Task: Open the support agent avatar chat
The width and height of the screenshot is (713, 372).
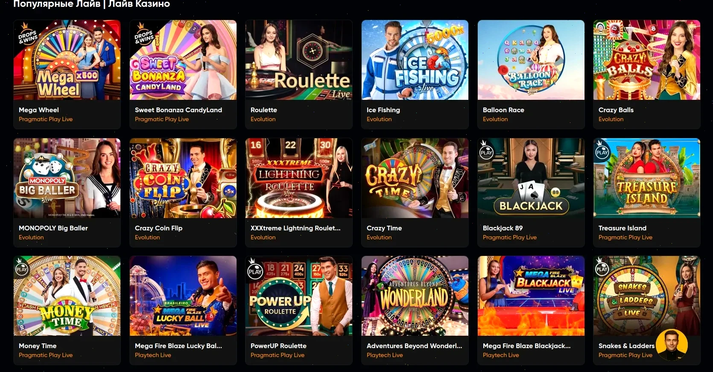Action: (672, 345)
